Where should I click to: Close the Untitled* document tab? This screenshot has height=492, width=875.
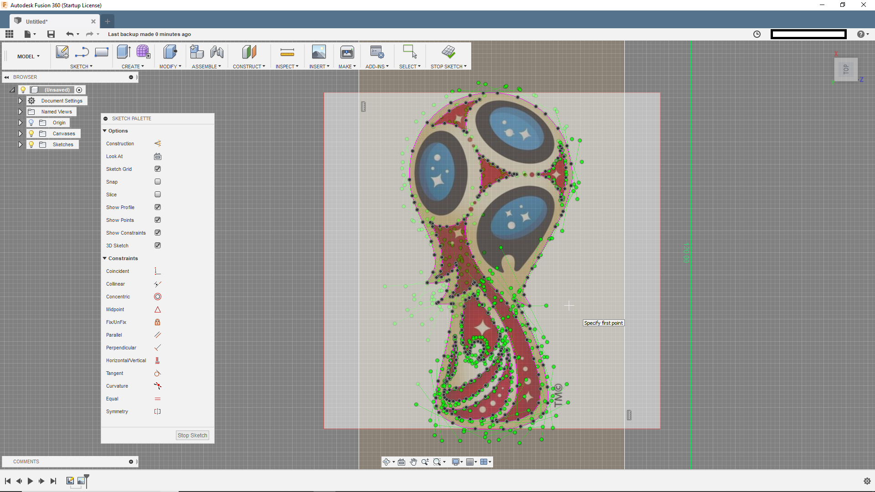click(x=93, y=21)
